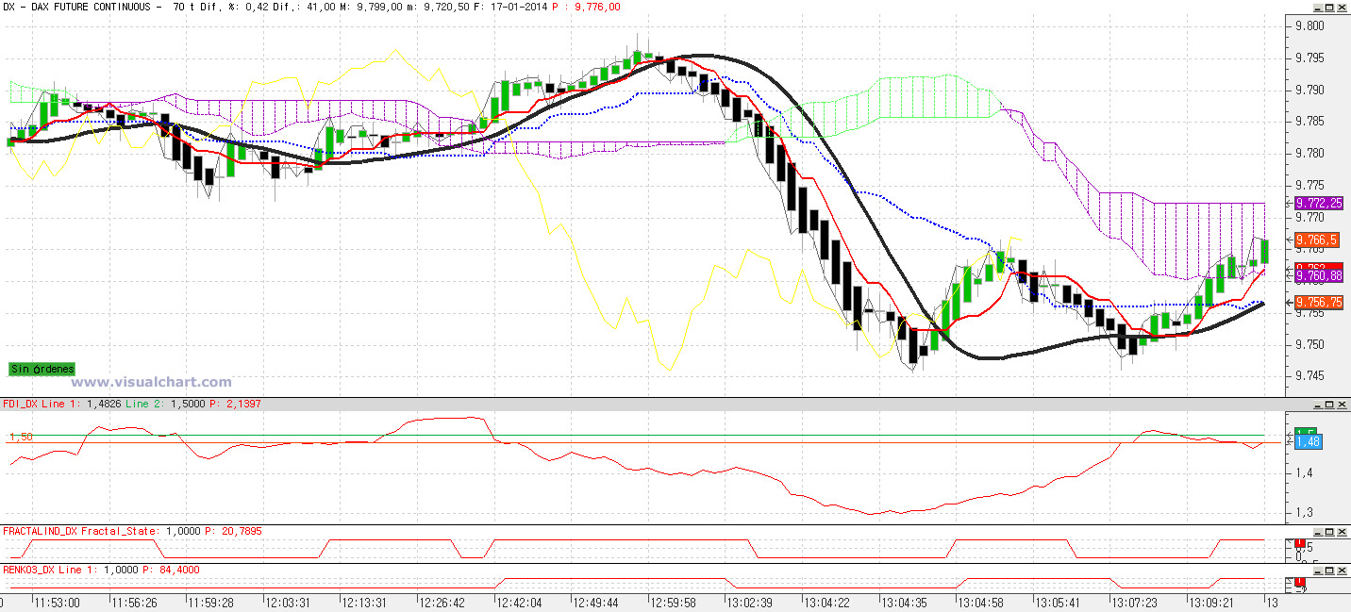Close the FDI_DX indicator panel
The image size is (1351, 612).
[x=1342, y=404]
